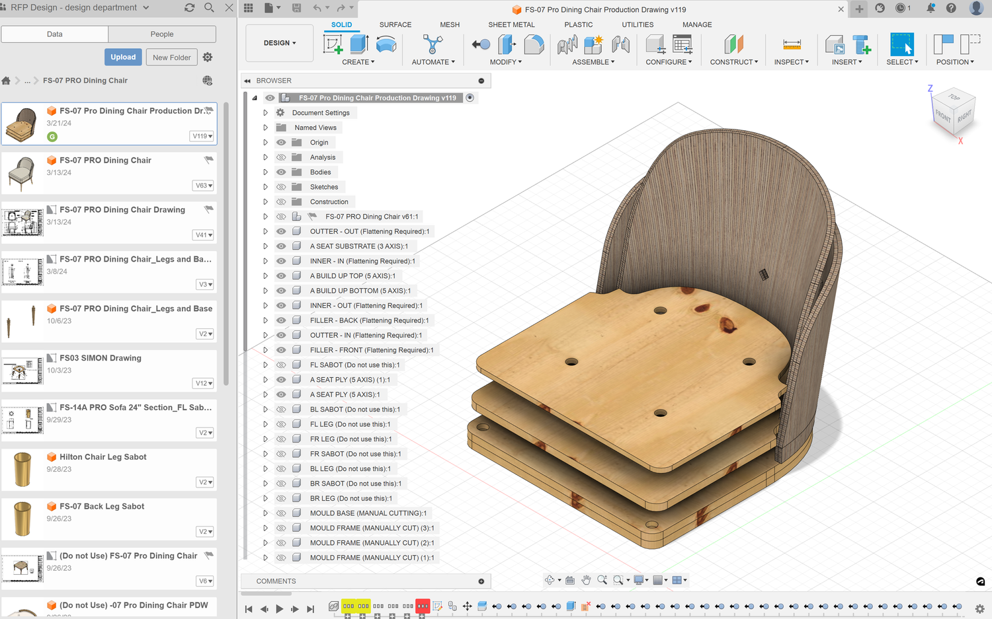
Task: Switch to the People tab
Action: coord(162,34)
